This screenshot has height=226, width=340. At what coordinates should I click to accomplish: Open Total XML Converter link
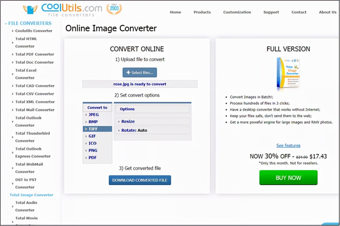35,102
